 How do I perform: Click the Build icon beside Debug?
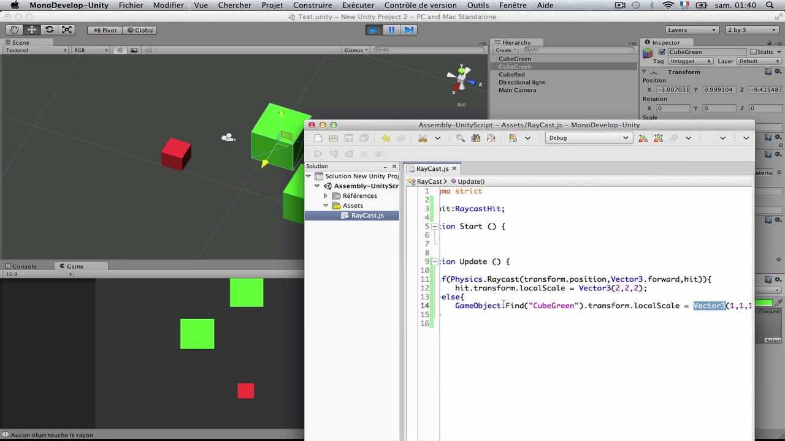643,138
